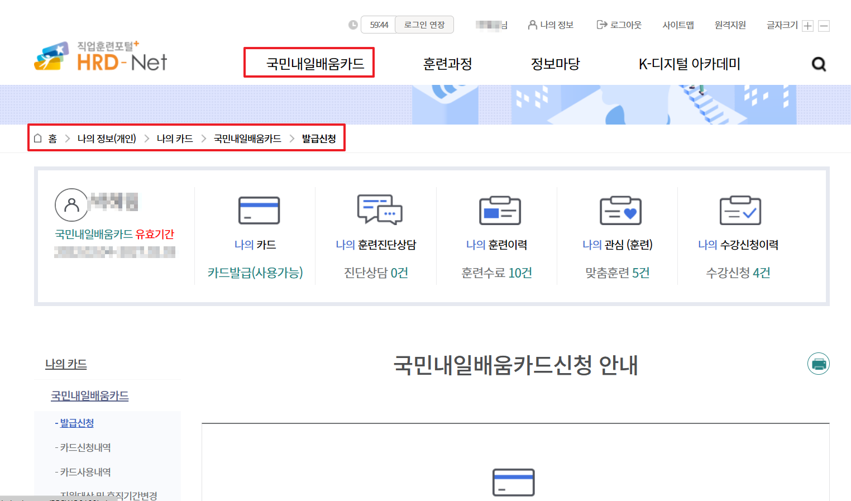
Task: Extend login with 로그인 연장 button
Action: coord(424,25)
